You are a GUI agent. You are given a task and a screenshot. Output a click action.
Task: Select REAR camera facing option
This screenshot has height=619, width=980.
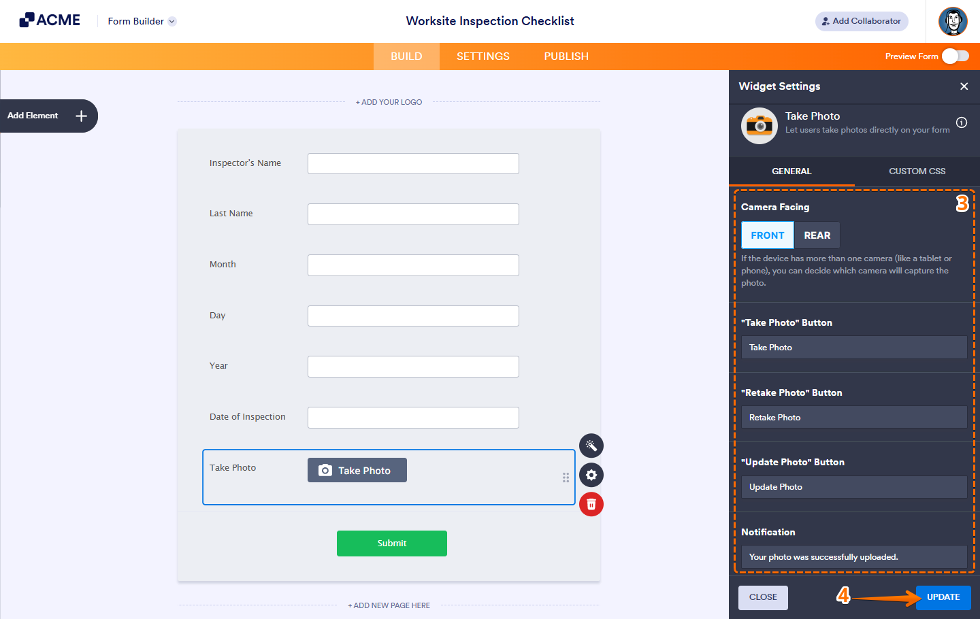pyautogui.click(x=817, y=235)
